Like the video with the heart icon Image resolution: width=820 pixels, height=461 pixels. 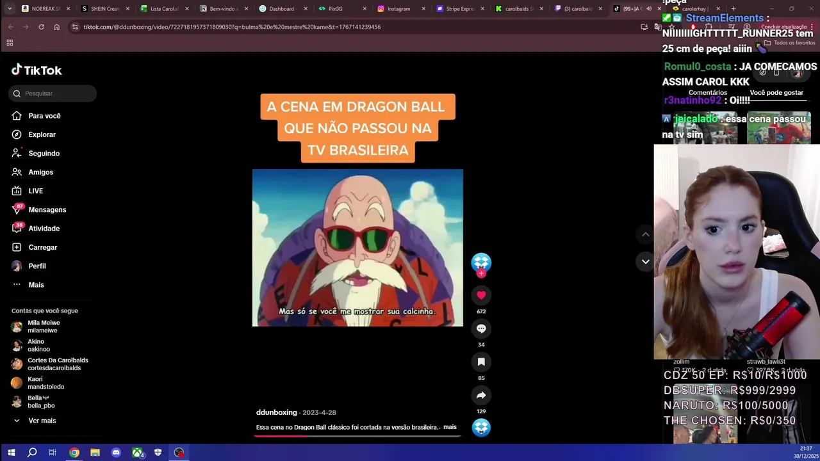pyautogui.click(x=481, y=295)
